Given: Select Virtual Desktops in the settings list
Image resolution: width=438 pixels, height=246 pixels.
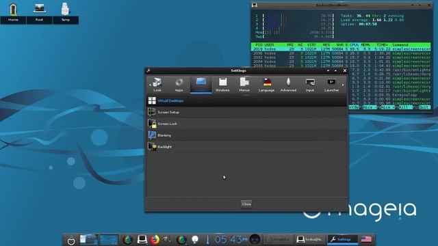Looking at the screenshot, I should (247, 100).
